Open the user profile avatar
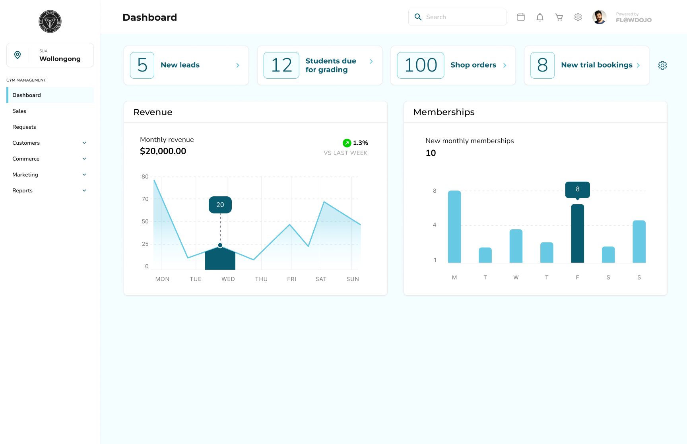This screenshot has height=444, width=687. point(599,17)
